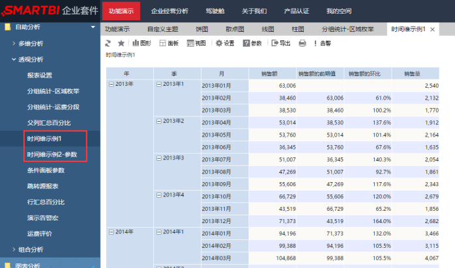The width and height of the screenshot is (455, 268).
Task: Open 产品认证 in top navigation
Action: tap(297, 11)
